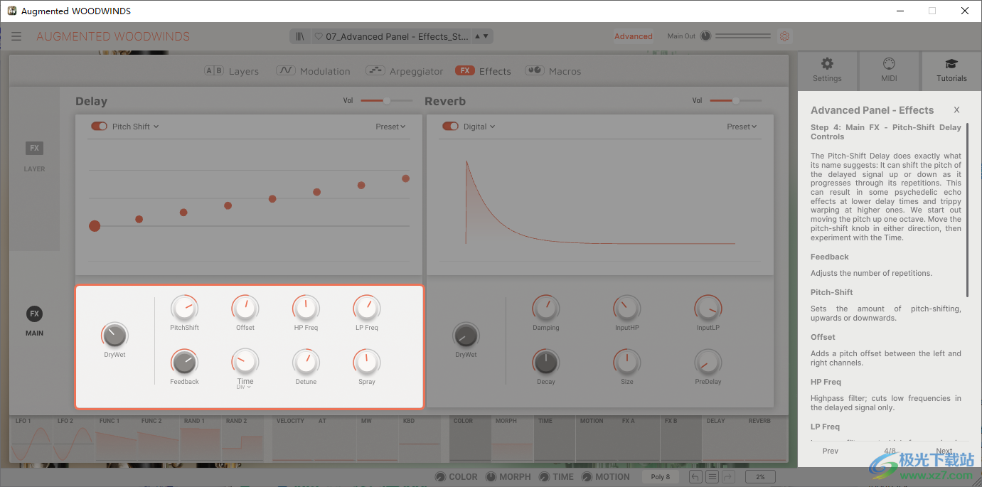Open the Delay Preset dropdown
The image size is (982, 487).
pos(390,127)
